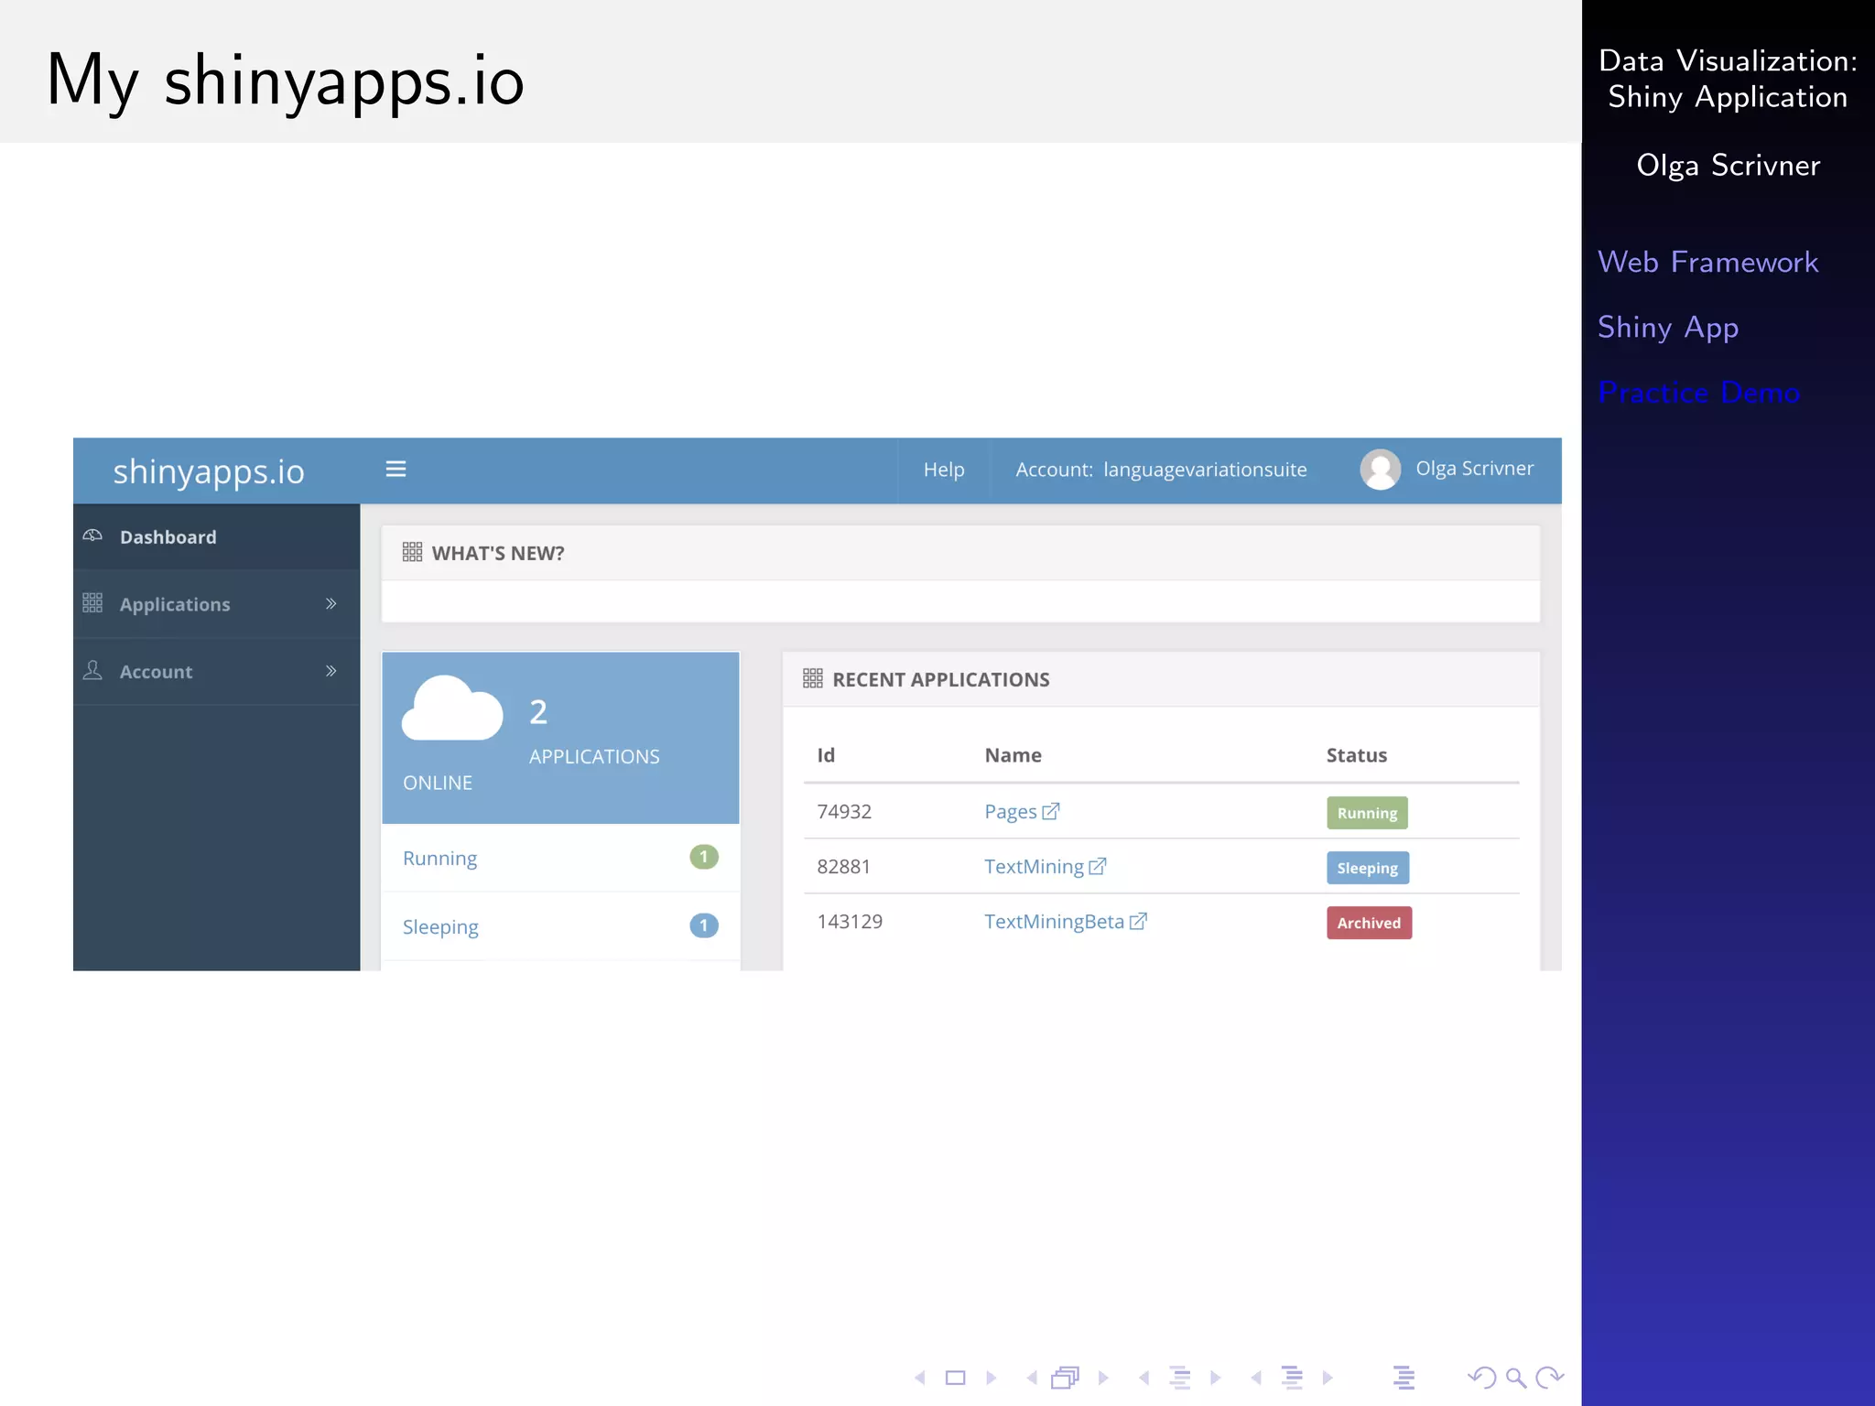Open Account: languagevariationsuite in the header
This screenshot has height=1406, width=1875.
tap(1161, 470)
